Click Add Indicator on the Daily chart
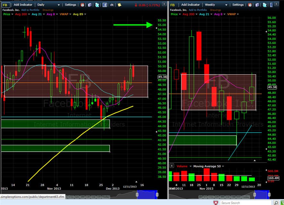Viewport: 284px width, 205px height. click(23, 5)
